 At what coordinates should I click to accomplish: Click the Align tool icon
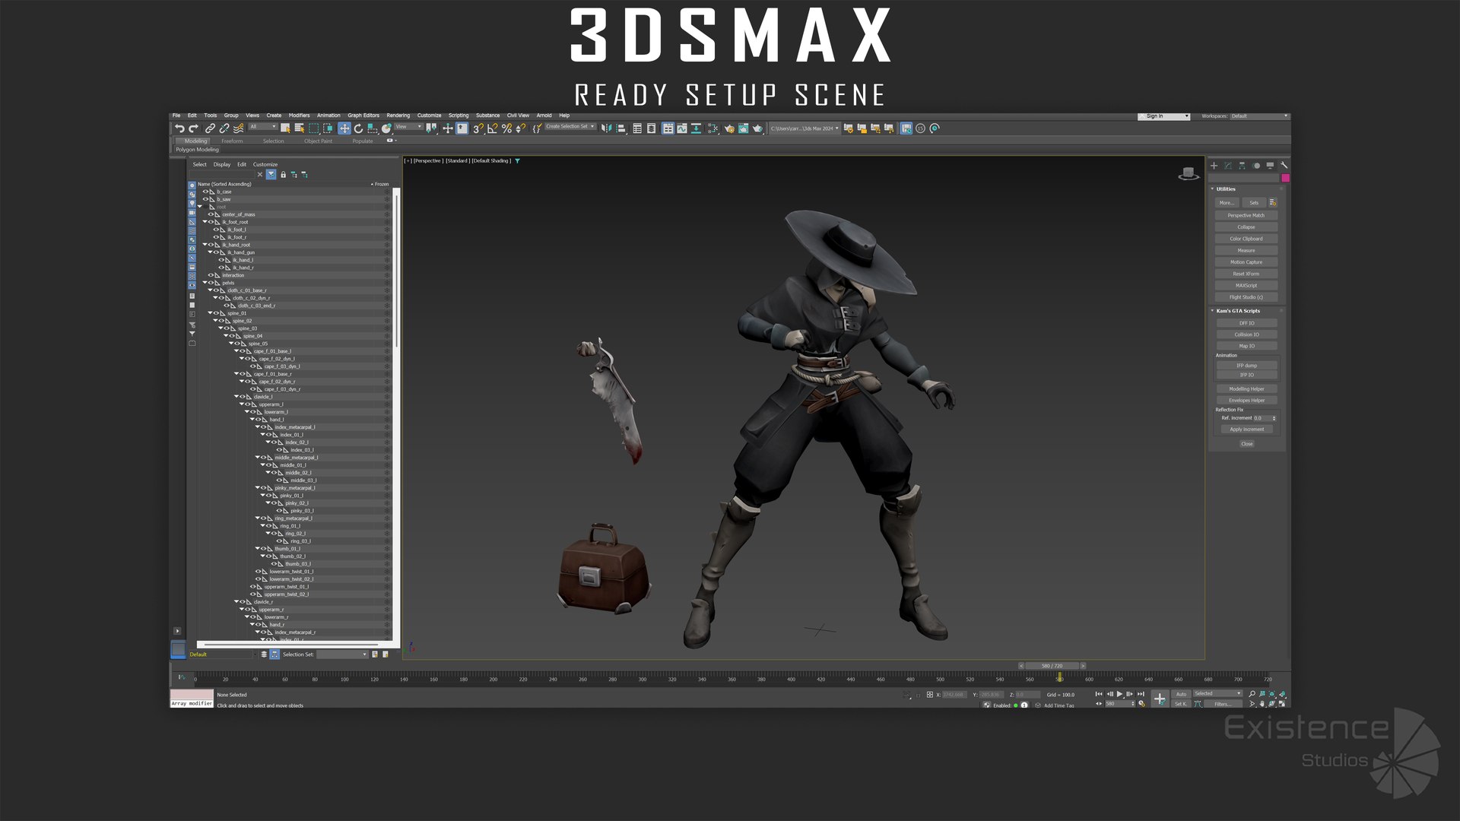[x=620, y=128]
